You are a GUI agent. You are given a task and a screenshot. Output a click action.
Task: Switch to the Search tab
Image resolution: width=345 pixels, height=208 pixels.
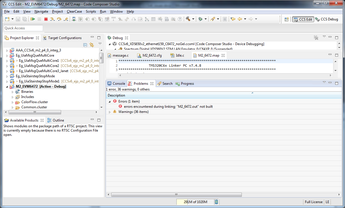[165, 84]
